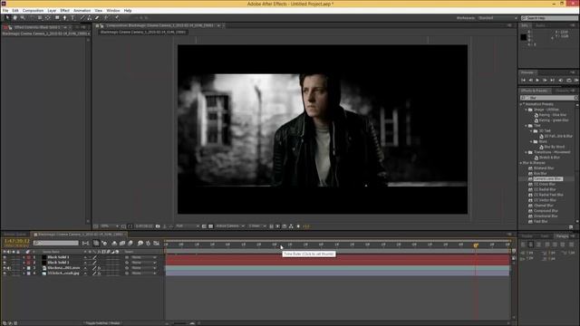Open parent dropdown for layer 4
Viewport: 580px width, 326px height.
pos(143,273)
